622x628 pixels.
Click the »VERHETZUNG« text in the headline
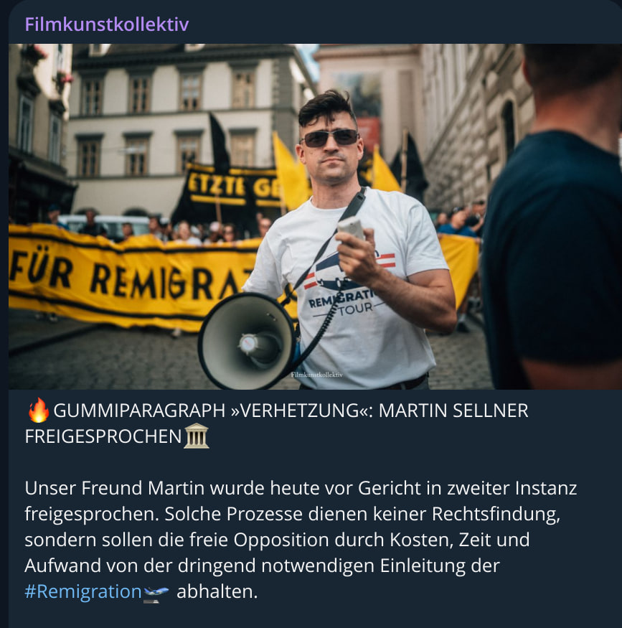[x=302, y=411]
